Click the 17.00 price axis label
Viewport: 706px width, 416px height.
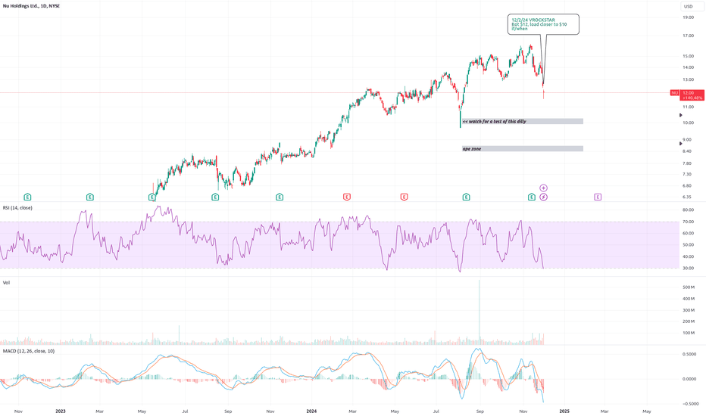pos(688,36)
